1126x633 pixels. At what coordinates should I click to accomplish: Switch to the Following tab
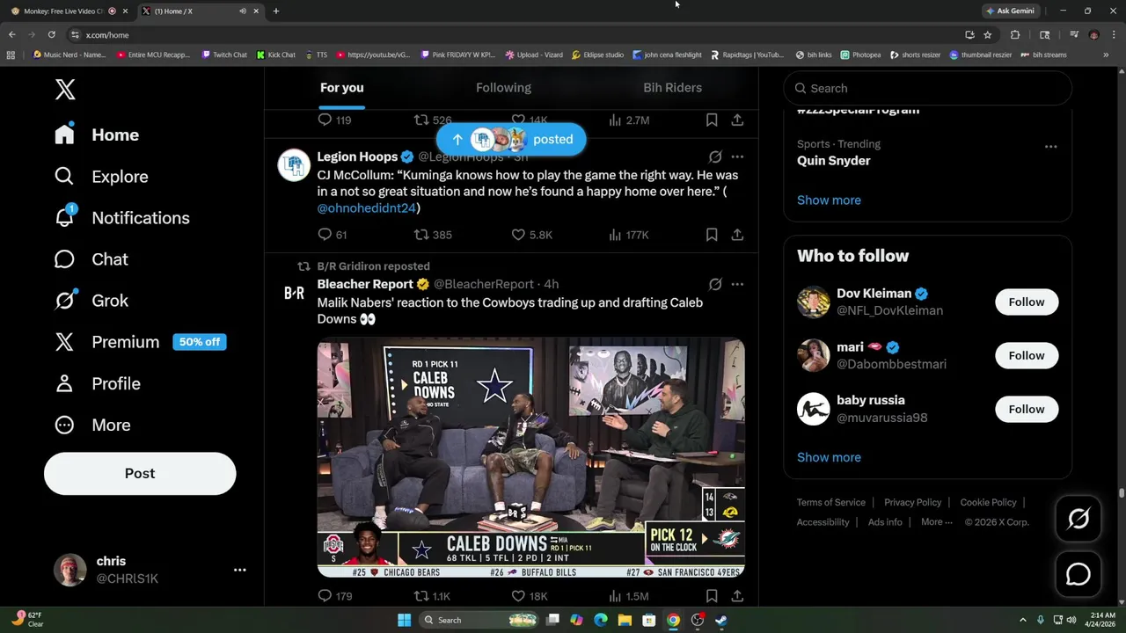pos(503,88)
